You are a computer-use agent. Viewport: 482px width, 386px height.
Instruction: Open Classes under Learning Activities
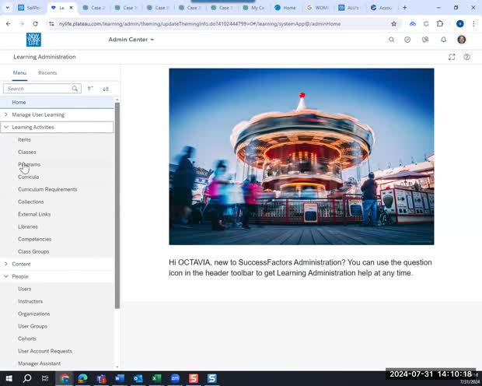tap(26, 152)
